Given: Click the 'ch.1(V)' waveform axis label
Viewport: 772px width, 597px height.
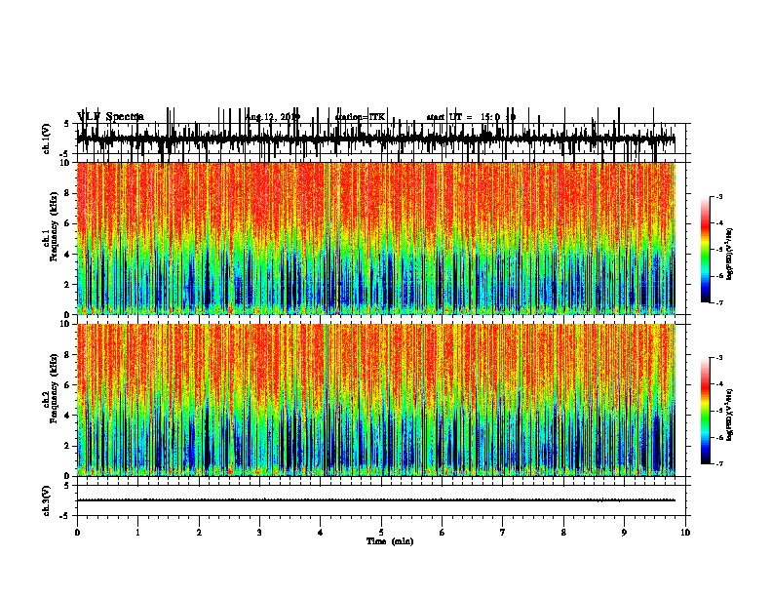Looking at the screenshot, I should coord(47,139).
